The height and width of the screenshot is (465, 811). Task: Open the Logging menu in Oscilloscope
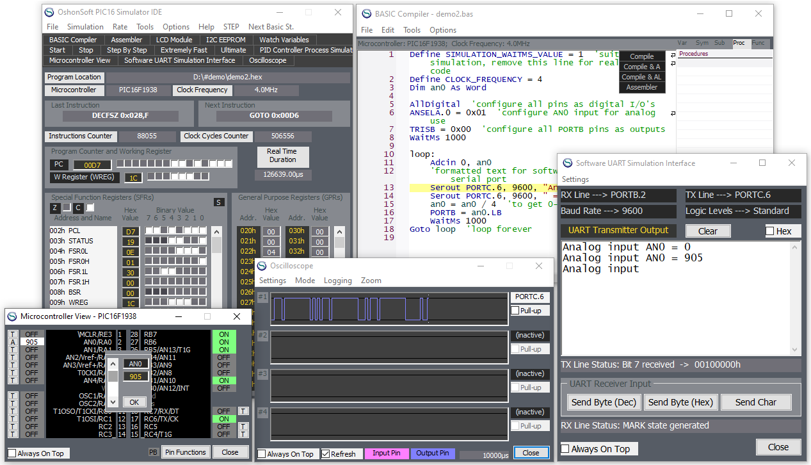point(338,281)
